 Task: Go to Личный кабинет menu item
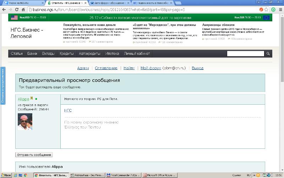(137, 54)
